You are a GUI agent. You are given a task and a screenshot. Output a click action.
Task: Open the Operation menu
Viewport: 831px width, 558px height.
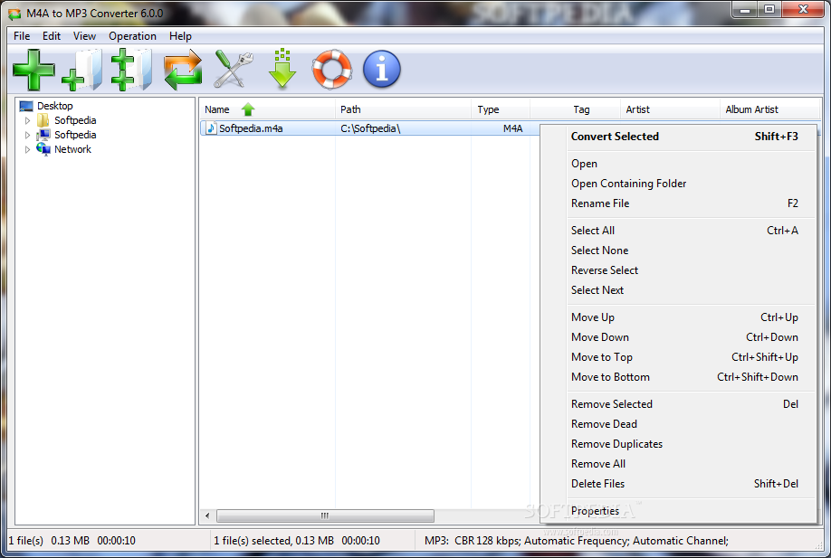tap(132, 36)
